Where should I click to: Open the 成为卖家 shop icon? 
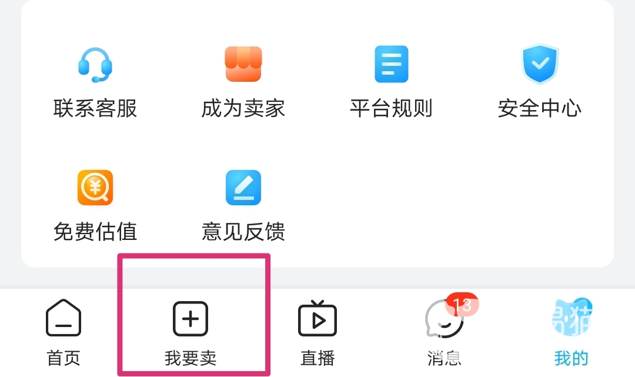[243, 64]
